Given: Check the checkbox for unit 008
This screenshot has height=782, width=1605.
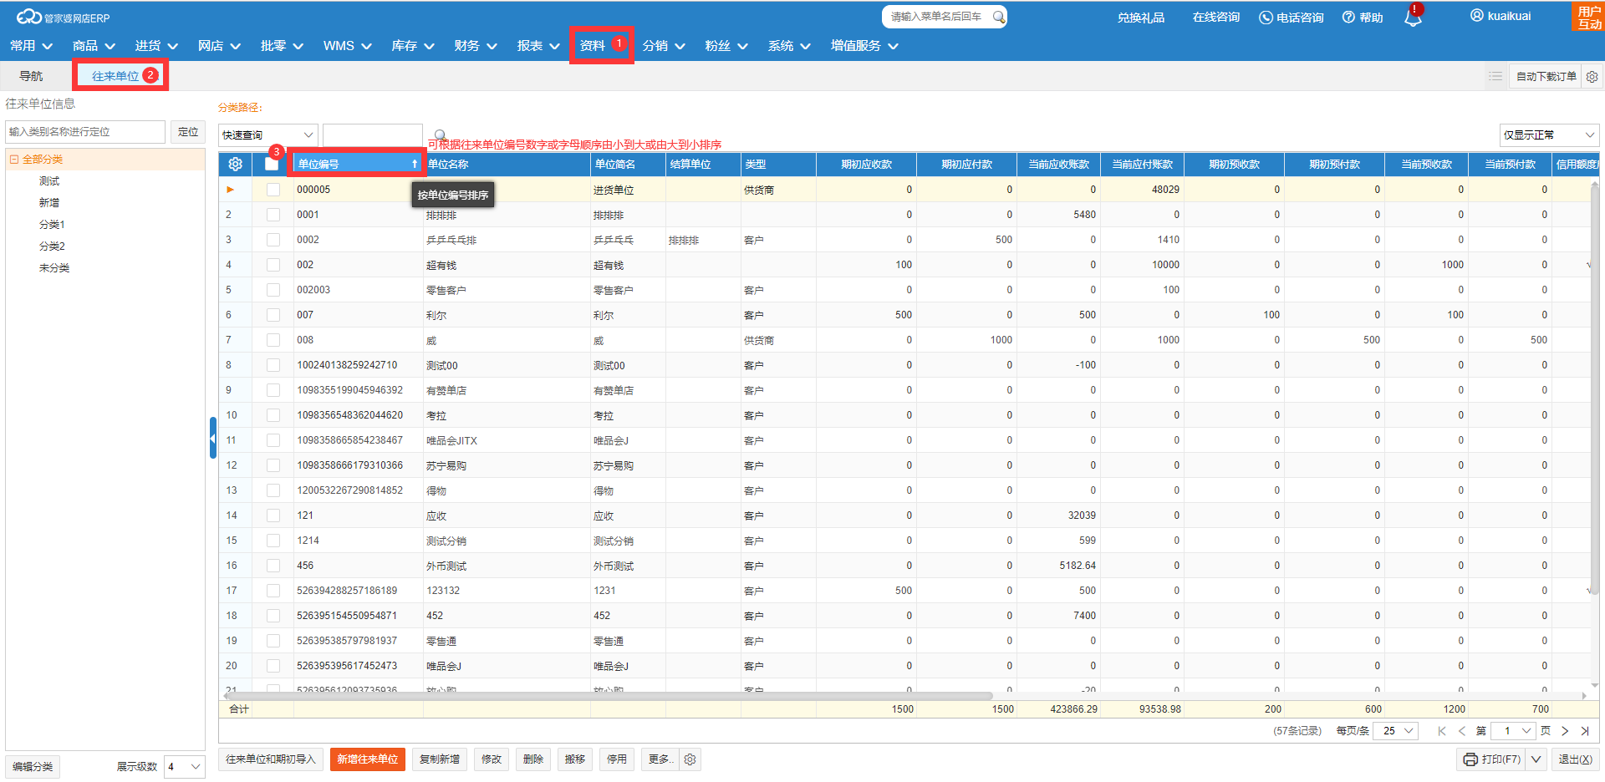Looking at the screenshot, I should point(273,340).
